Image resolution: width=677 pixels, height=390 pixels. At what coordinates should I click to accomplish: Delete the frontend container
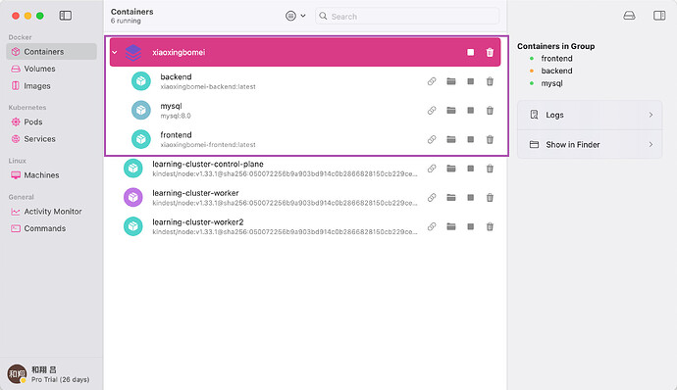coord(490,139)
